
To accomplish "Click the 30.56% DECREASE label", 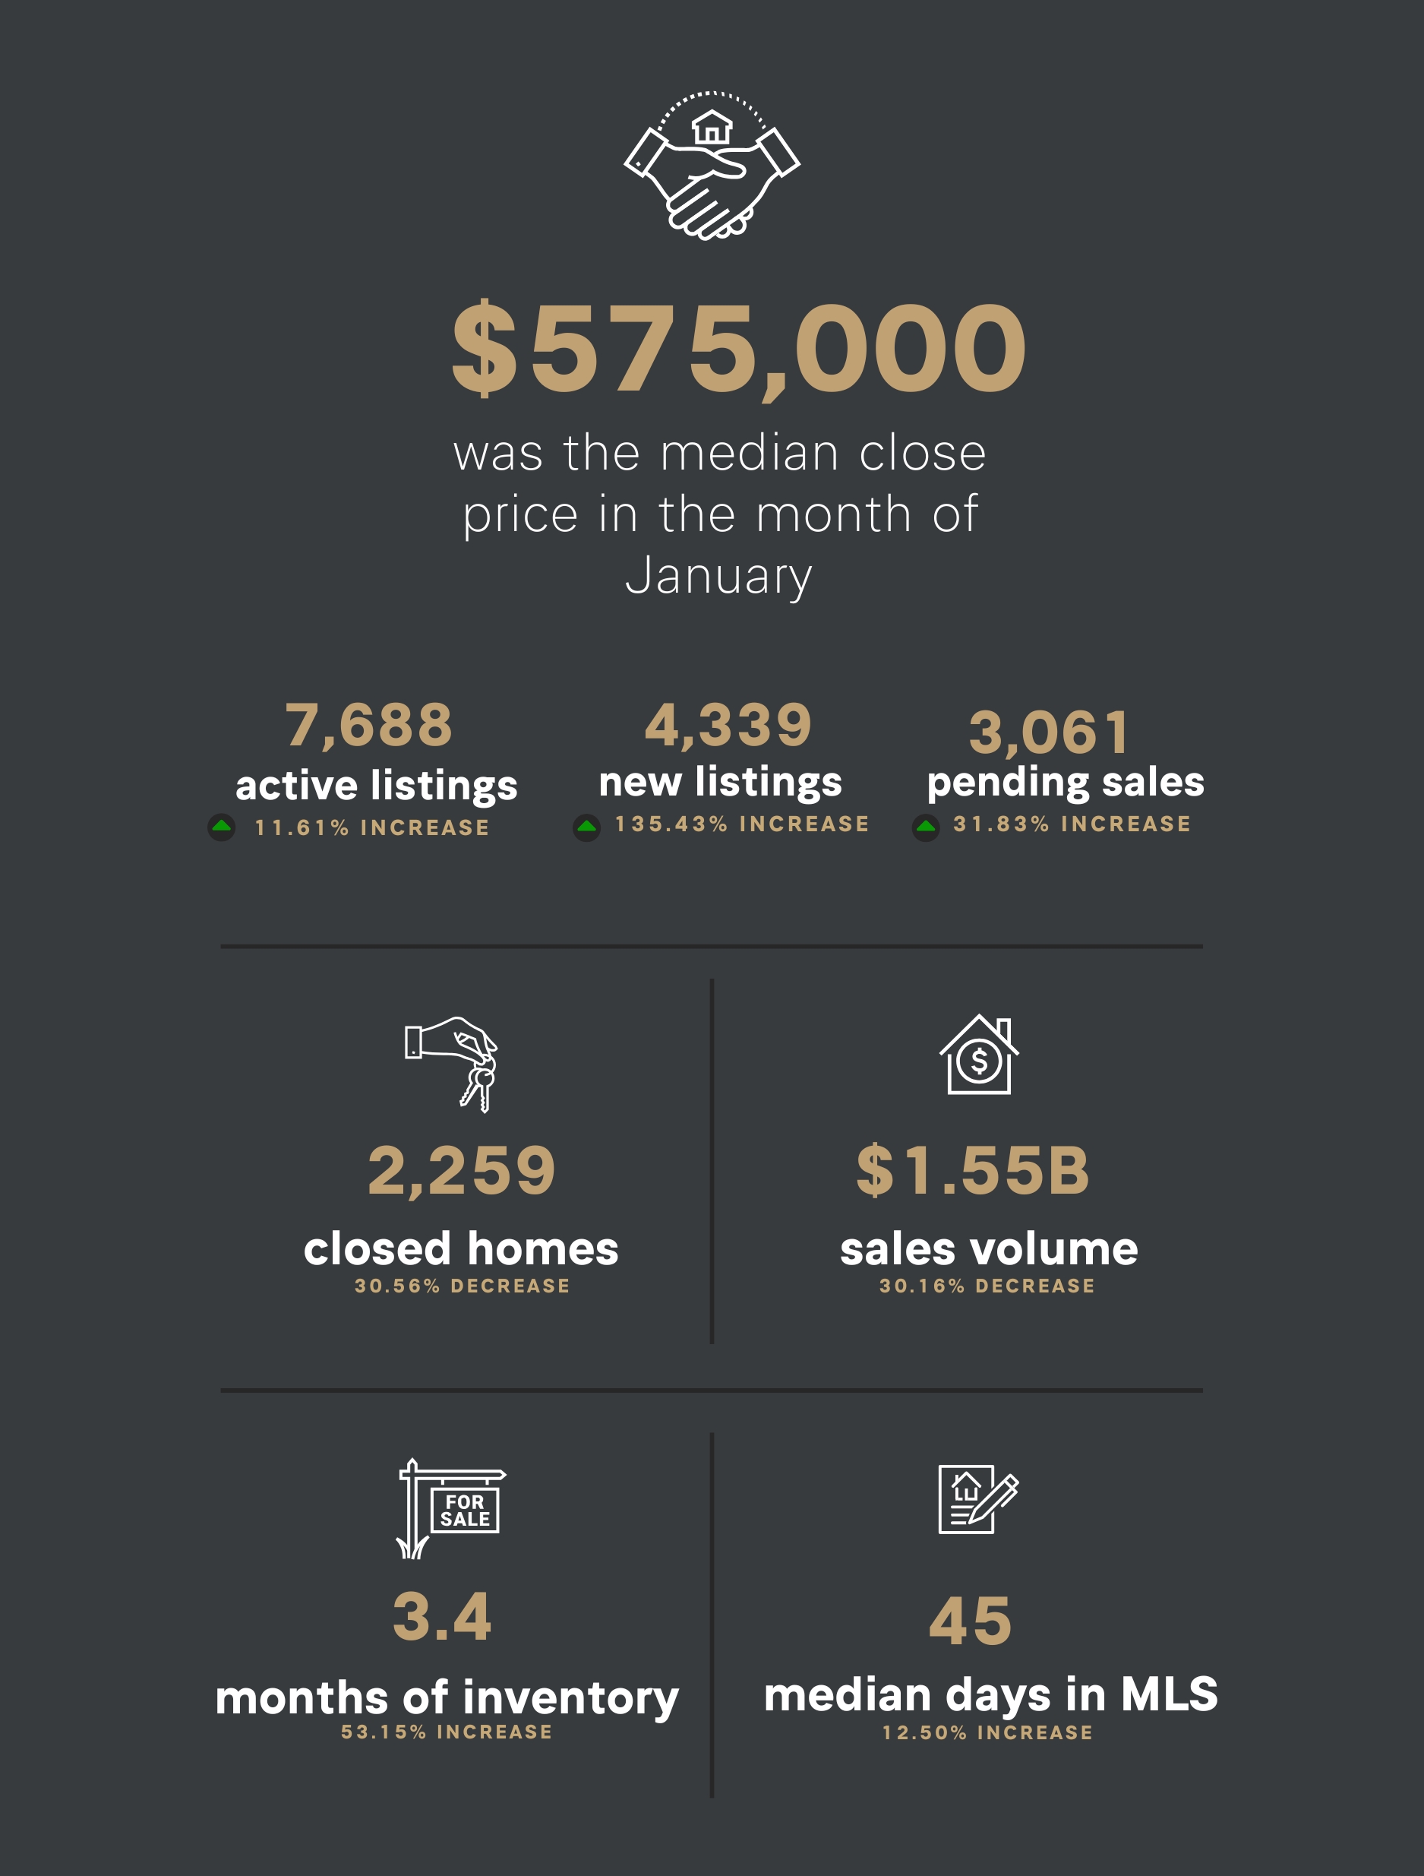I will pos(462,1286).
